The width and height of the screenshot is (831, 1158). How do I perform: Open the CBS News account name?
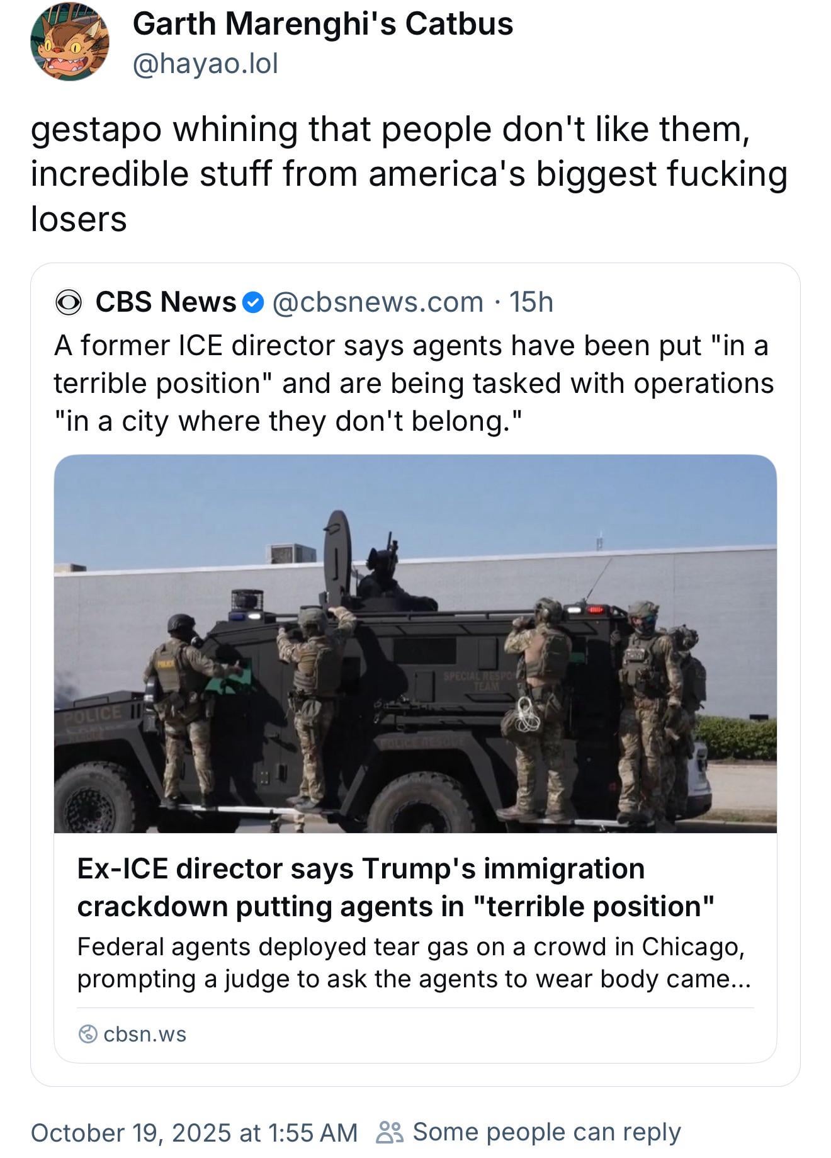(166, 302)
